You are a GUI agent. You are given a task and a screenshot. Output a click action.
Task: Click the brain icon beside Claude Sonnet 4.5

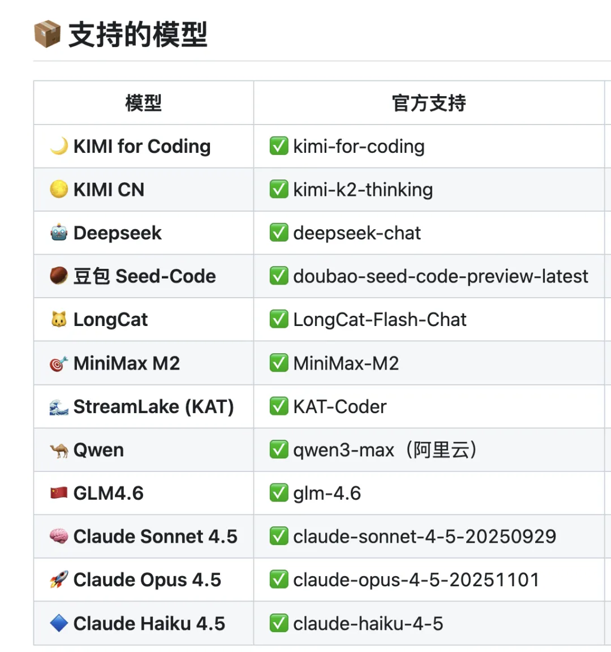(59, 537)
